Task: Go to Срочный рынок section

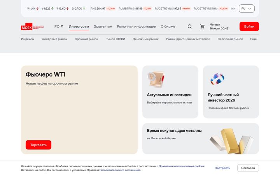Action: tap(86, 39)
